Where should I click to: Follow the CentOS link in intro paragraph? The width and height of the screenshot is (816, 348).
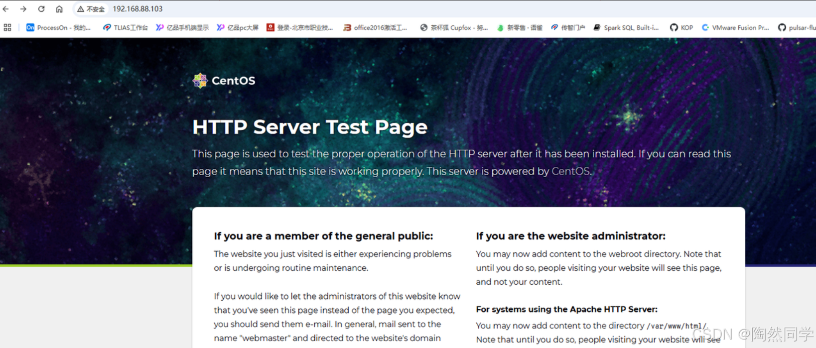point(570,171)
